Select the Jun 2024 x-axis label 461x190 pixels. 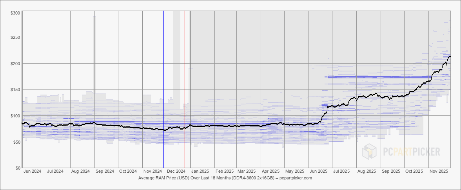click(33, 172)
